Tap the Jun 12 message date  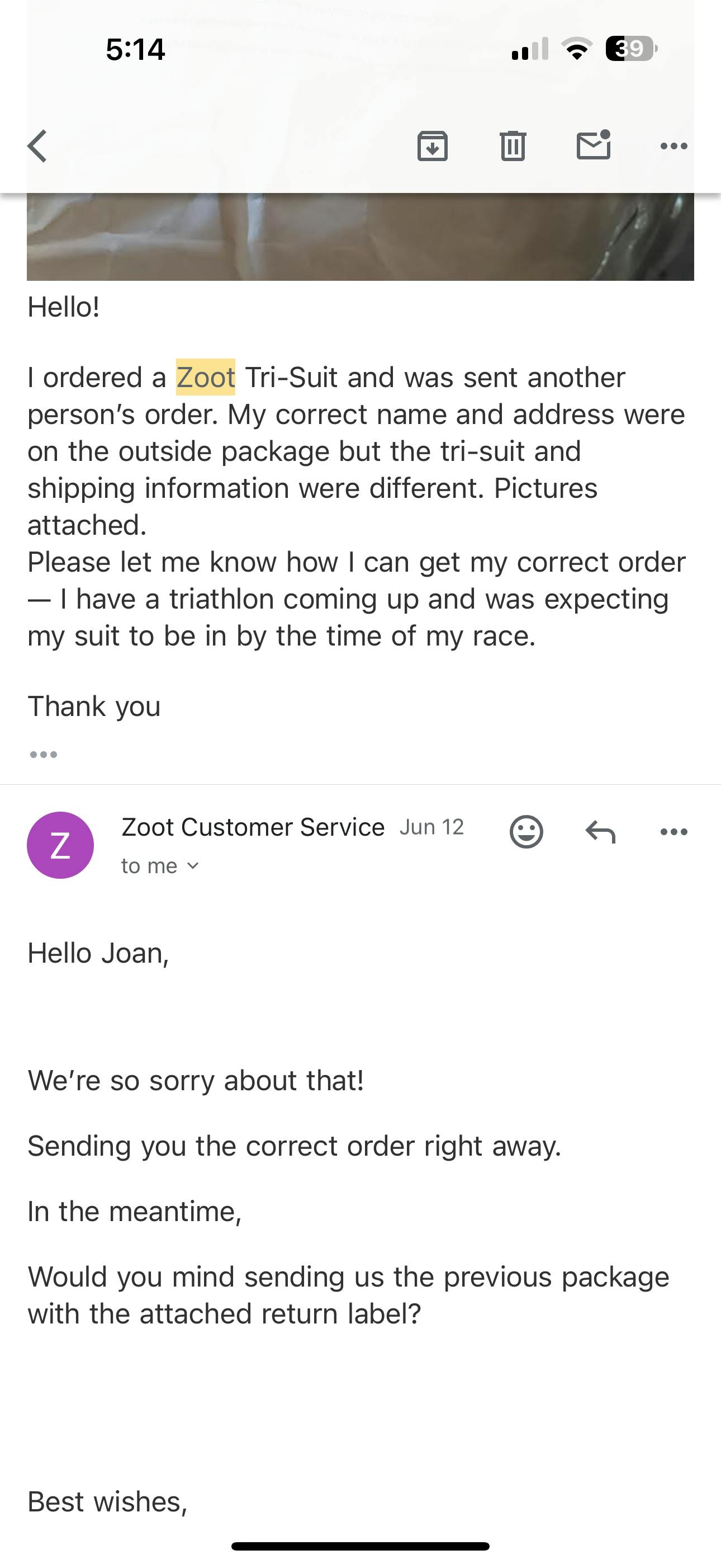[431, 827]
